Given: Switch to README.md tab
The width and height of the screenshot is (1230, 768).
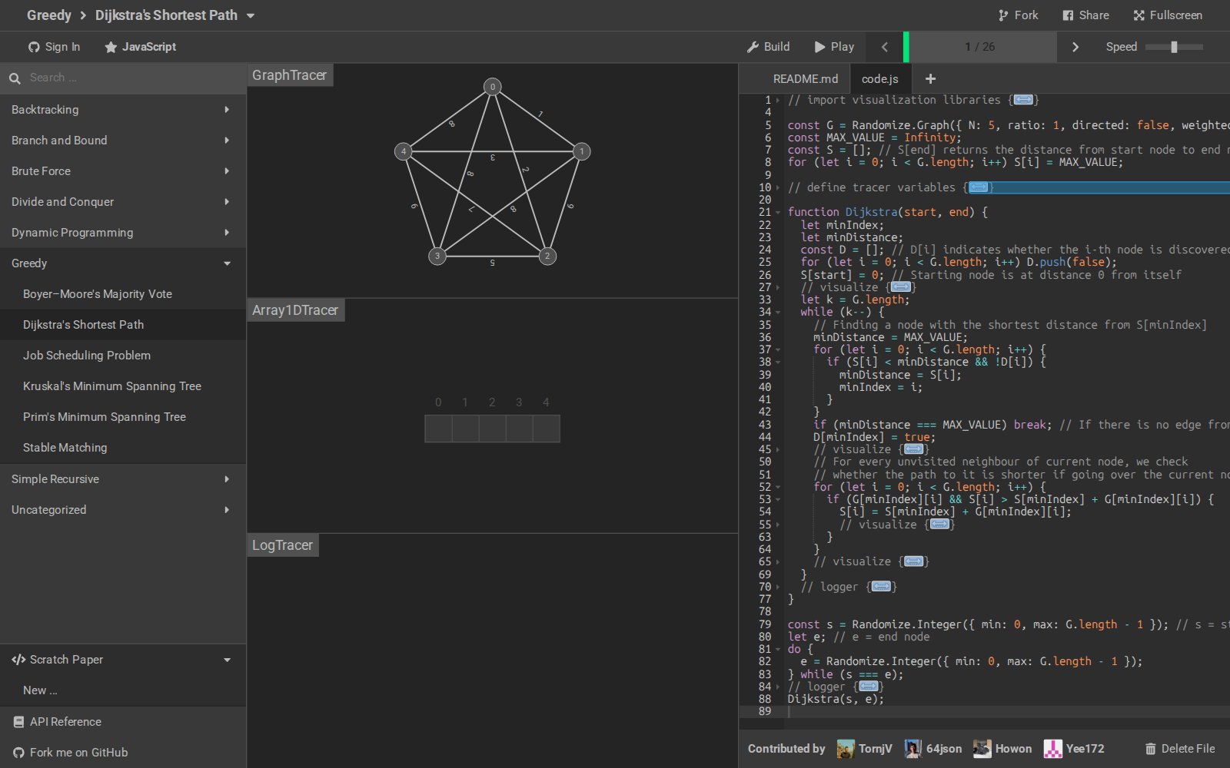Looking at the screenshot, I should tap(806, 78).
